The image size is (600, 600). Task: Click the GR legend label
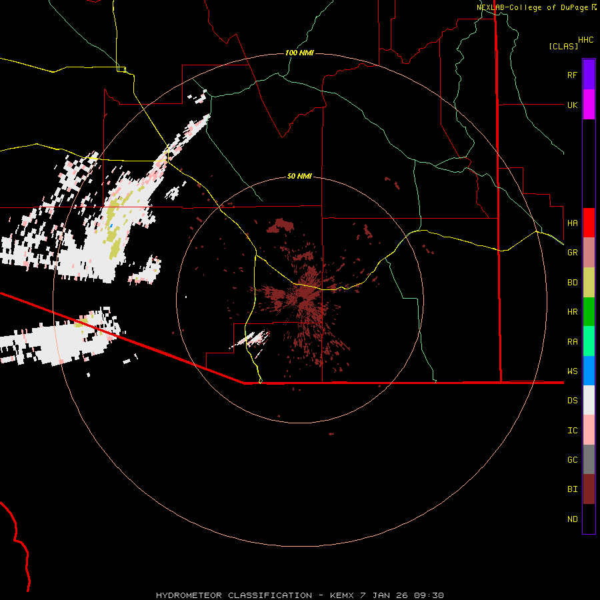[x=572, y=253]
